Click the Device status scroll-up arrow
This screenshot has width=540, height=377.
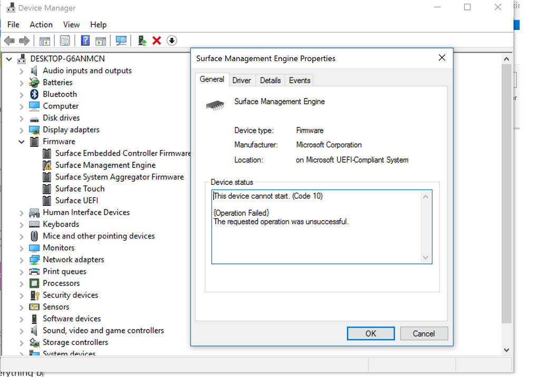(x=426, y=197)
